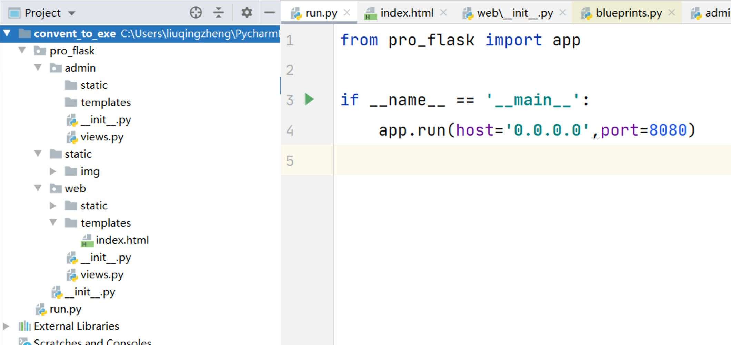Switch to the web\__init__.py tab
Image resolution: width=731 pixels, height=345 pixels.
point(514,13)
